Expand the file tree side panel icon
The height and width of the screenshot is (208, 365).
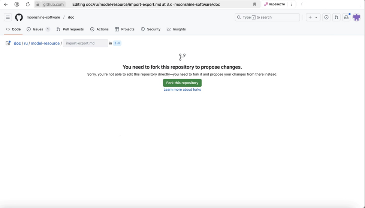8,43
